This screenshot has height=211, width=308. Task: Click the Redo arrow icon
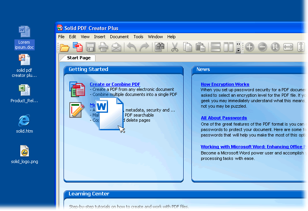pyautogui.click(x=144, y=47)
